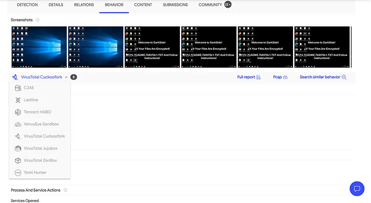This screenshot has height=203, width=371.
Task: Click the Cuckoofork bird icon in header
Action: tap(15, 77)
